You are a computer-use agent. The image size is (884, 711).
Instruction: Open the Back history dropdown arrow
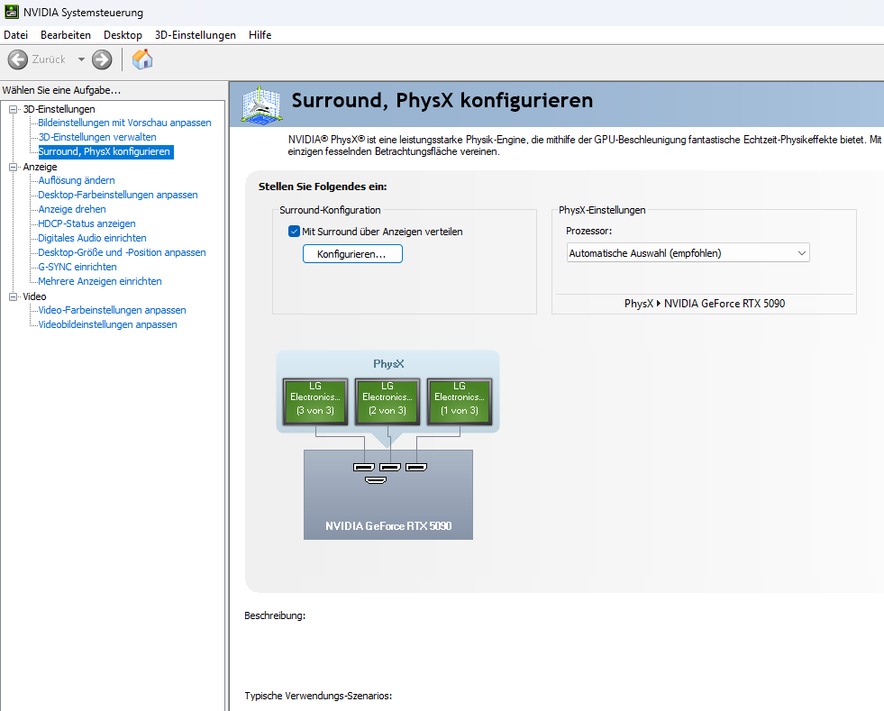tap(81, 59)
